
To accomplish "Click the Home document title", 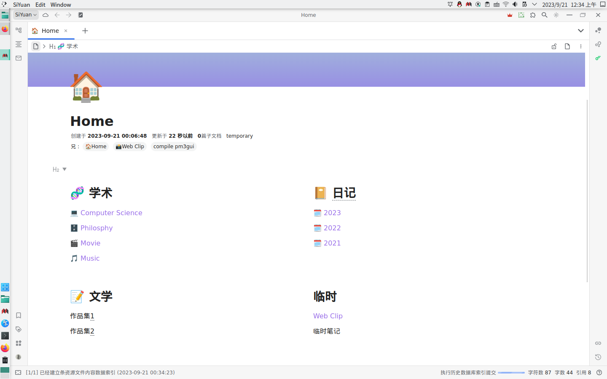I will coord(92,121).
